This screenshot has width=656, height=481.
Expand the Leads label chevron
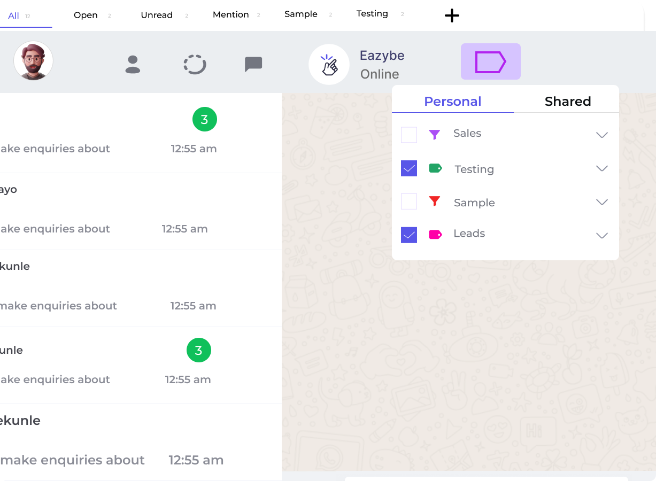602,235
